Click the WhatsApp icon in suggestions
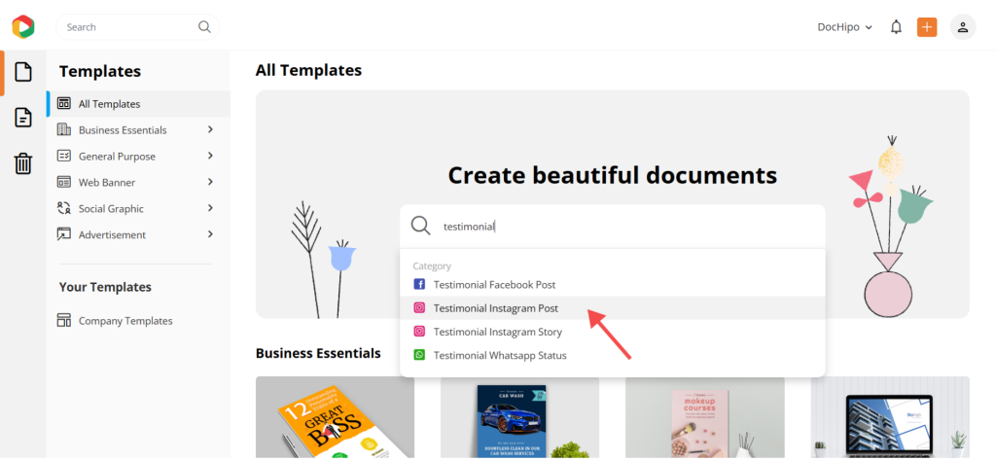The width and height of the screenshot is (996, 461). coord(419,355)
